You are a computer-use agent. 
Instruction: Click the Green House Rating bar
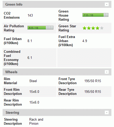tap(95, 15)
